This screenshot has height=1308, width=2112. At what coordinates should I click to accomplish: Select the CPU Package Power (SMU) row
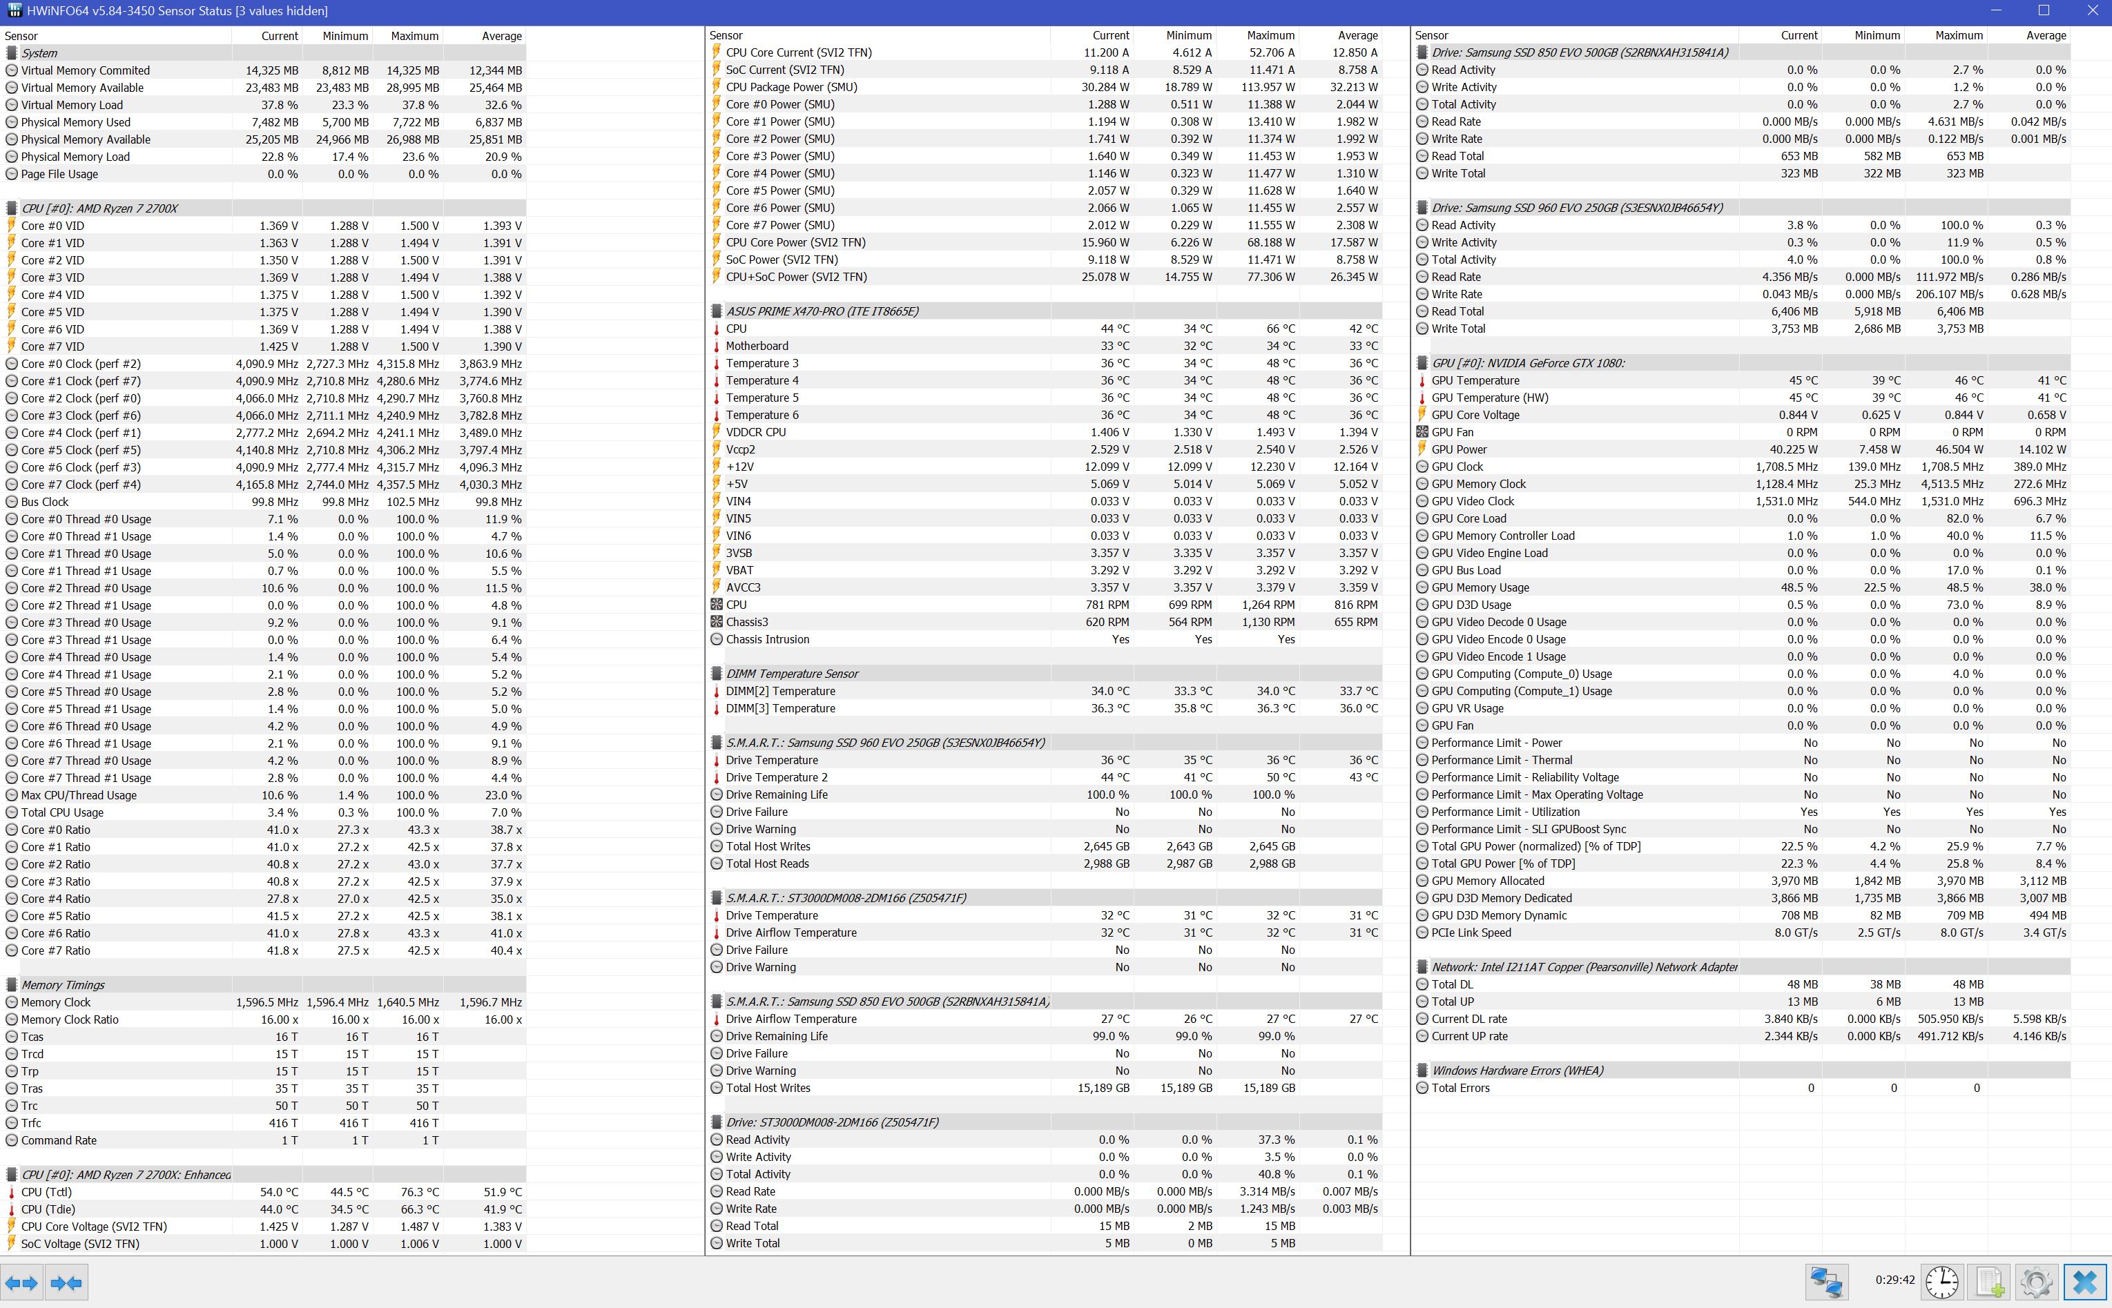click(791, 86)
